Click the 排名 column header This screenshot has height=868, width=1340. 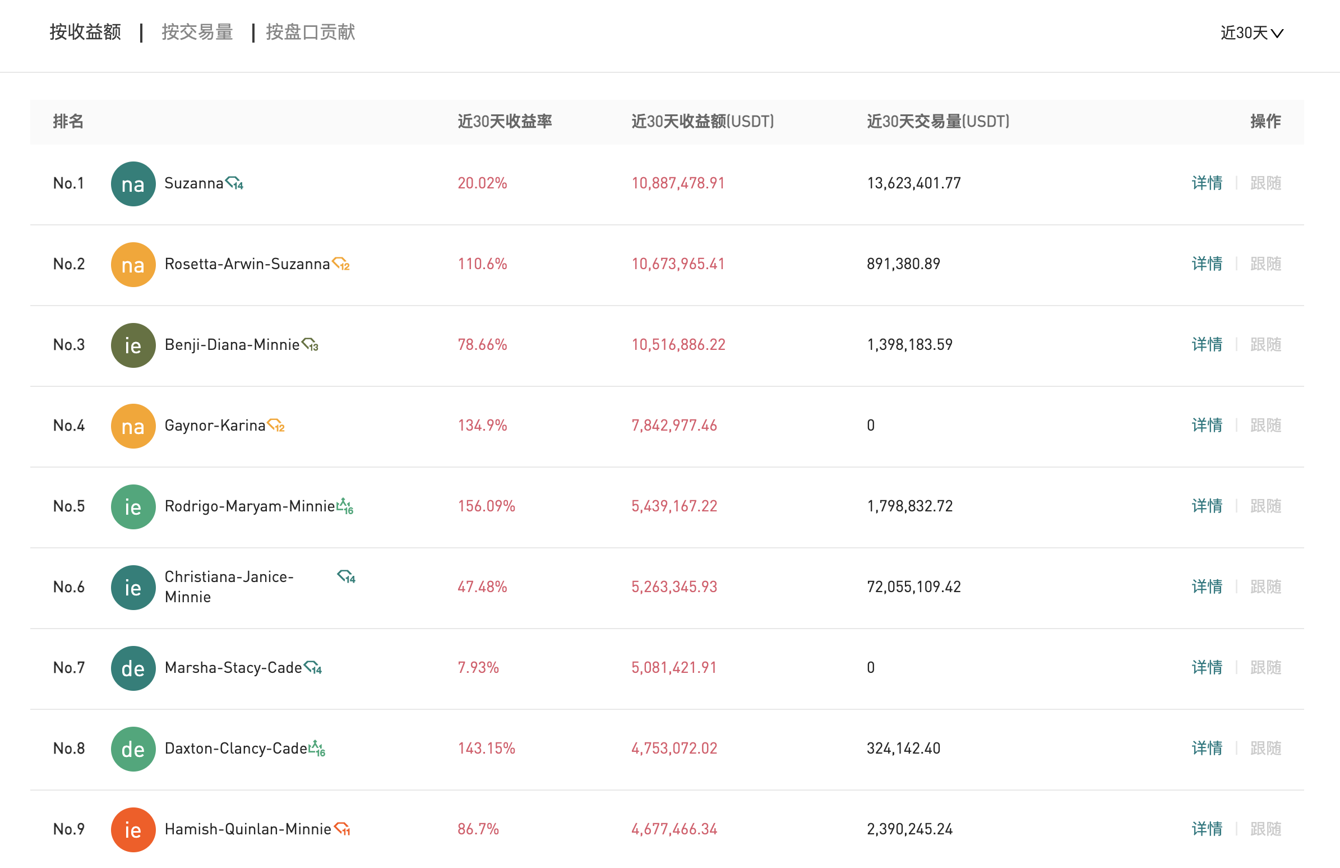click(x=68, y=121)
